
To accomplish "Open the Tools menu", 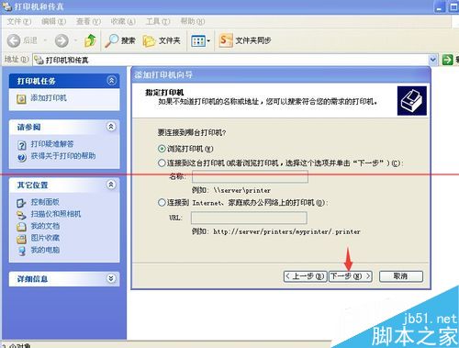I will (x=158, y=21).
